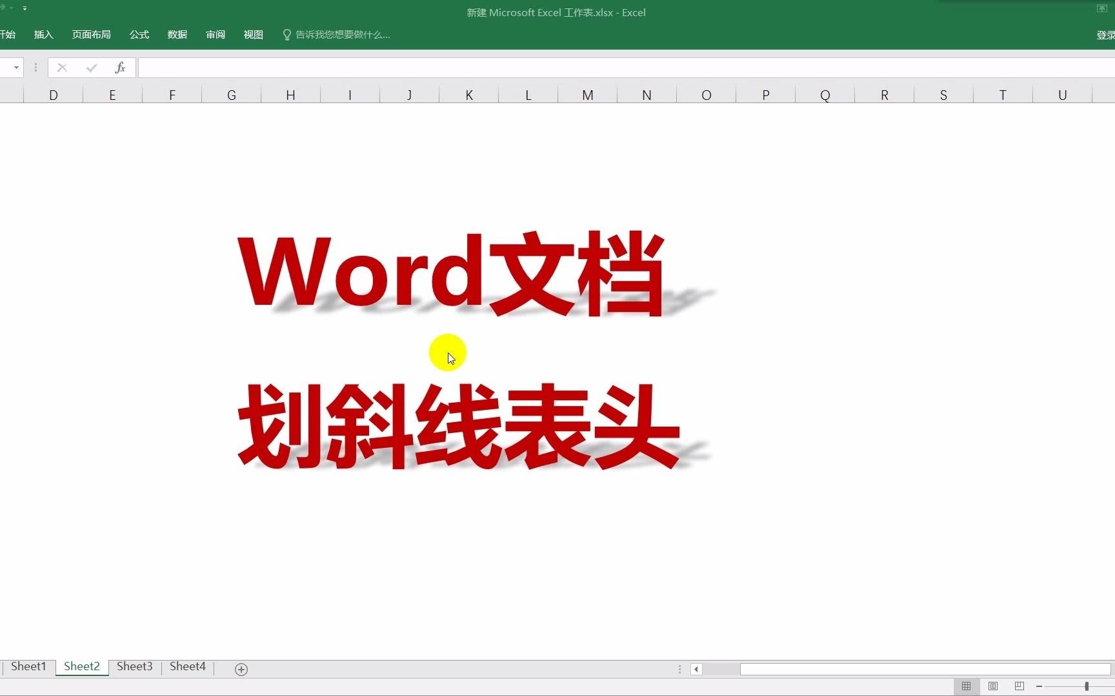Enable Page Layout view in status bar
This screenshot has height=696, width=1115.
(993, 687)
